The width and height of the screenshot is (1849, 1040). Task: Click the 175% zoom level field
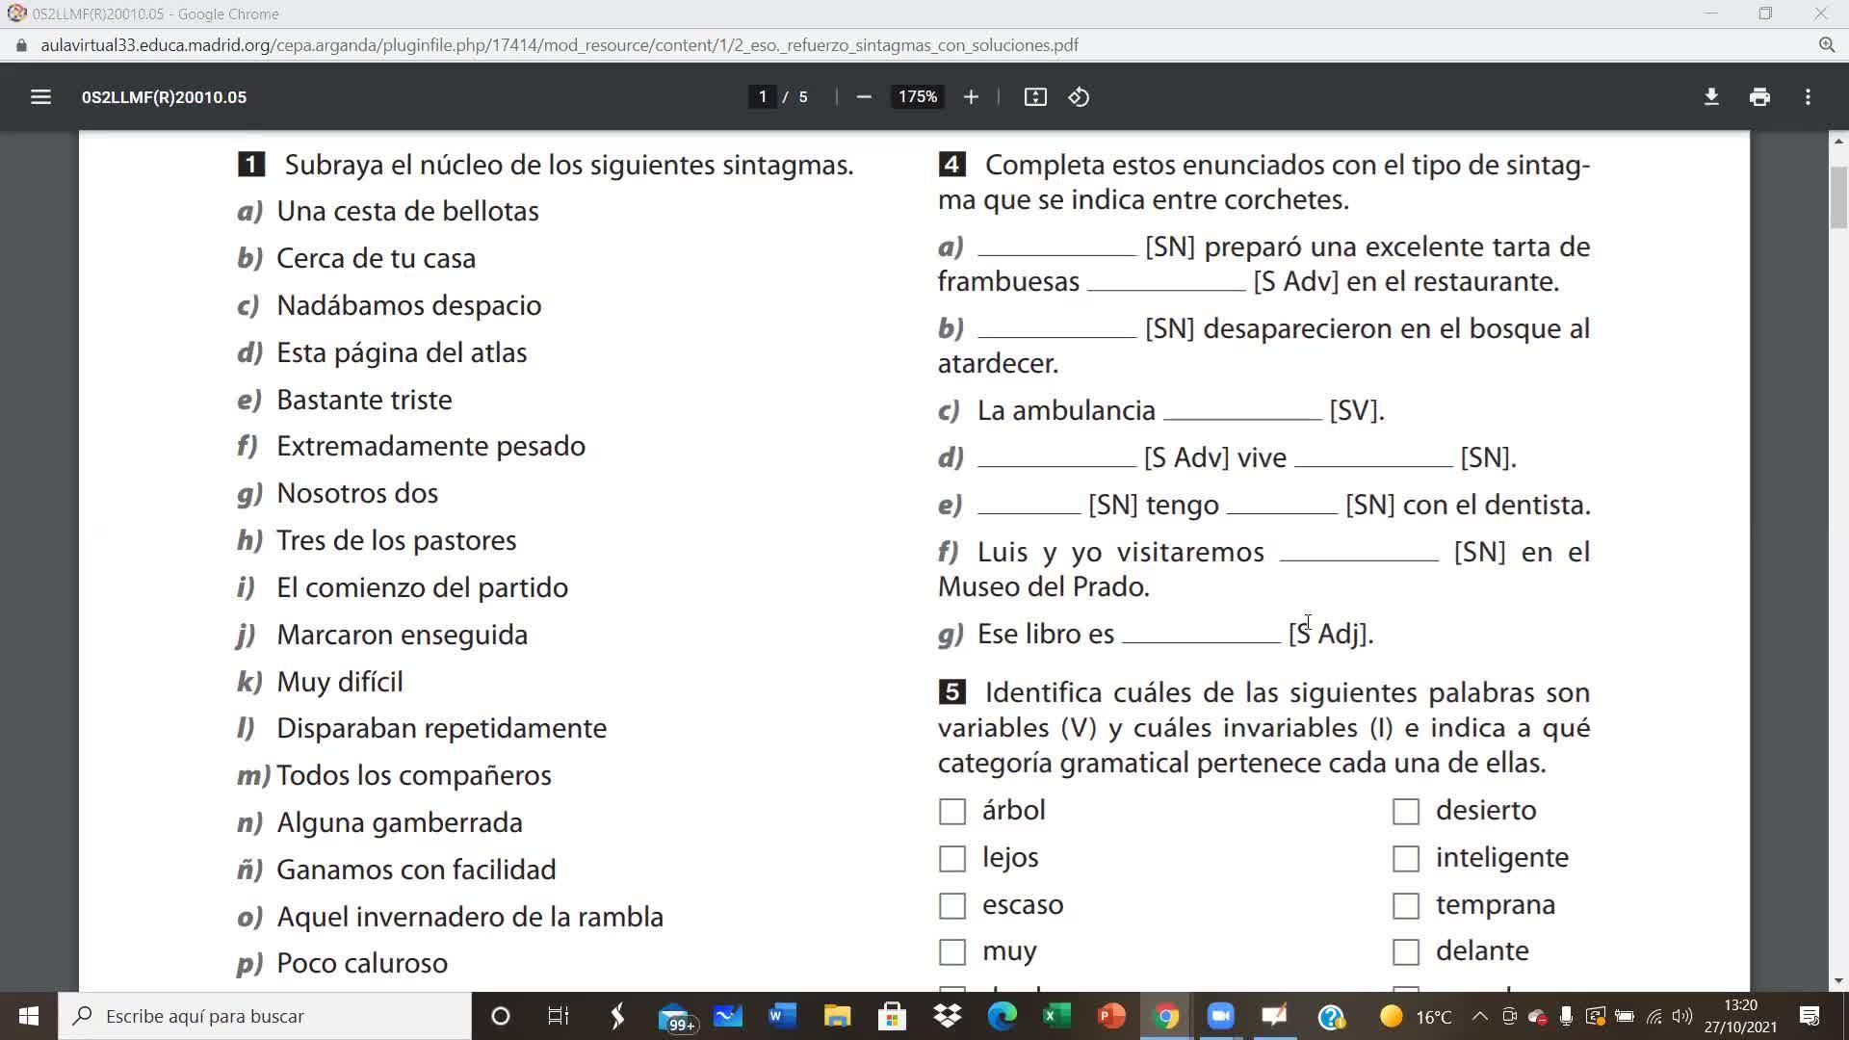click(917, 97)
